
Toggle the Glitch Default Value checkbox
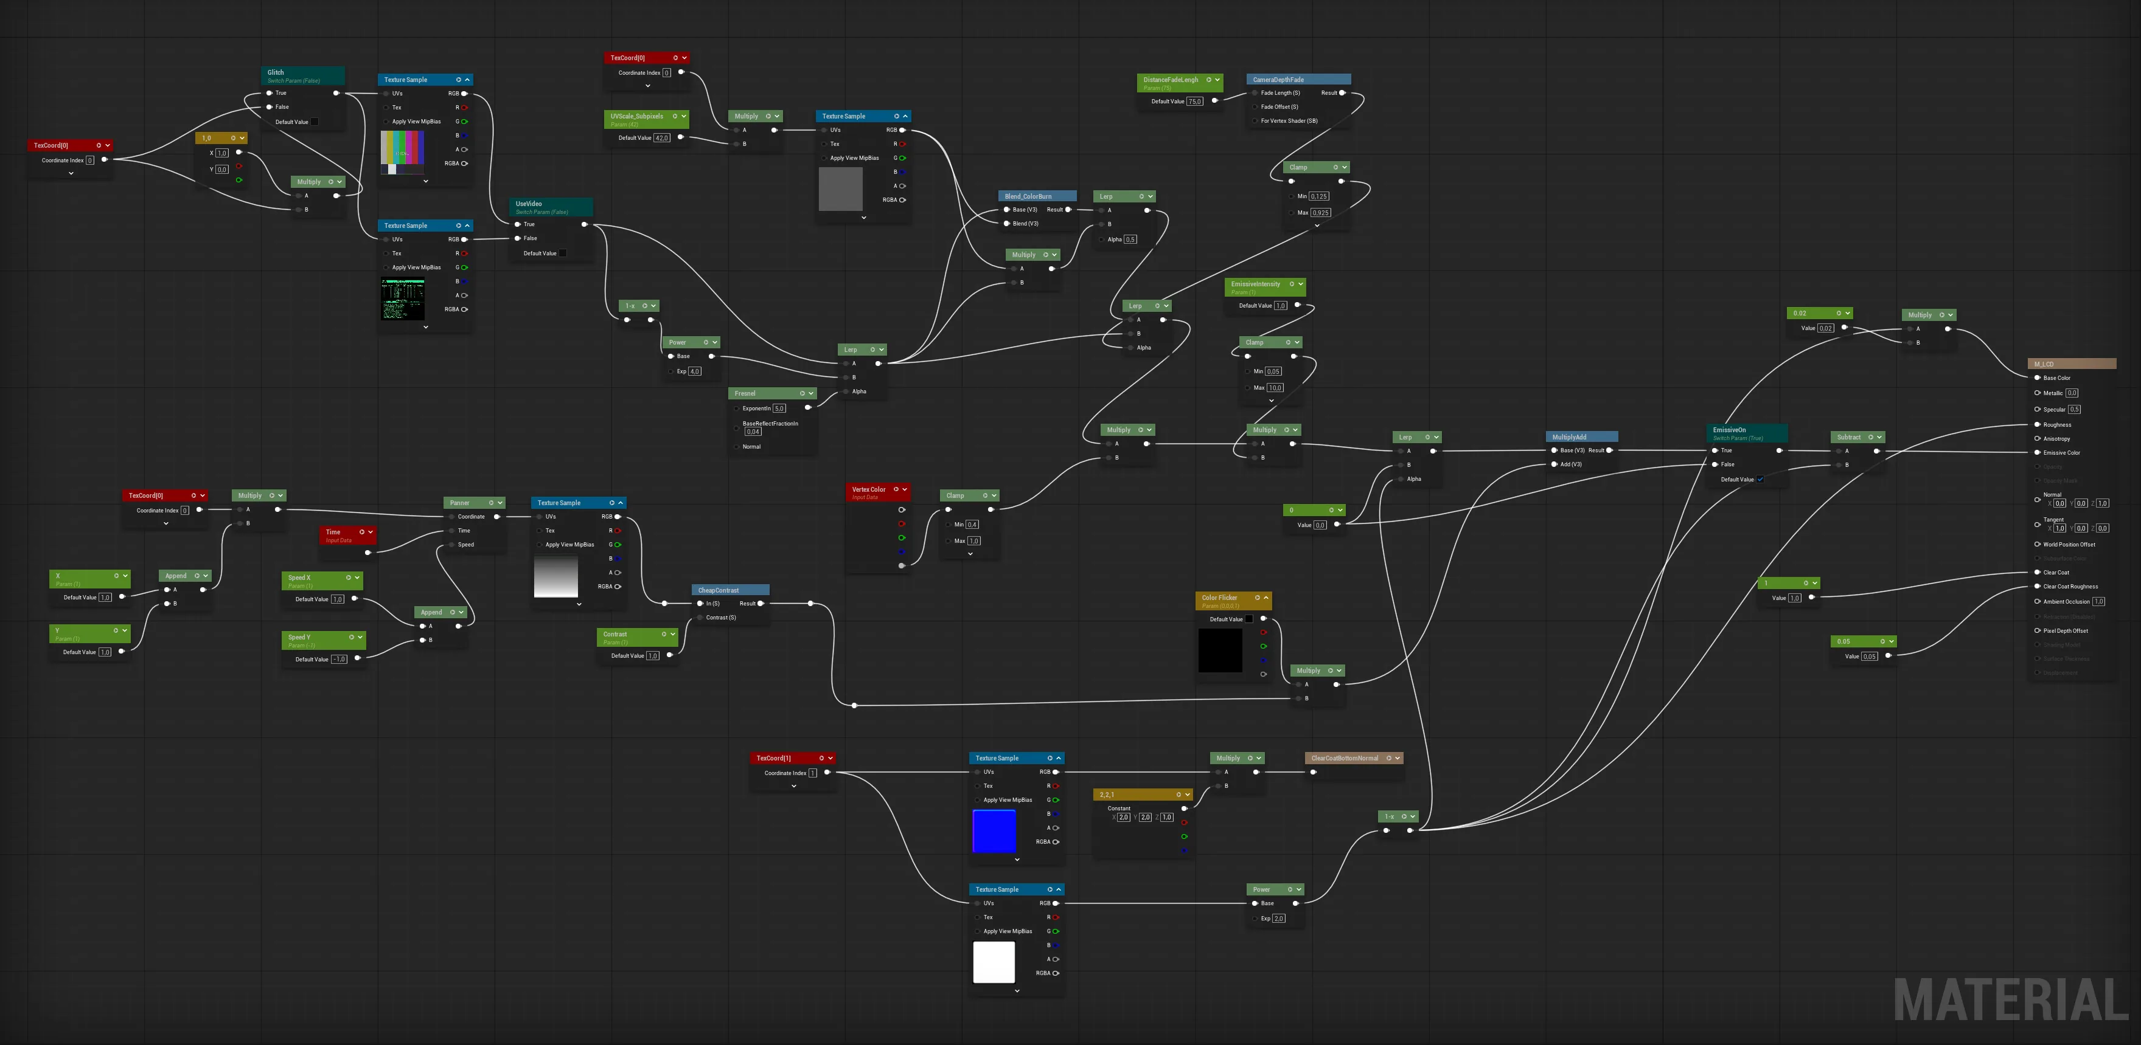pos(315,122)
